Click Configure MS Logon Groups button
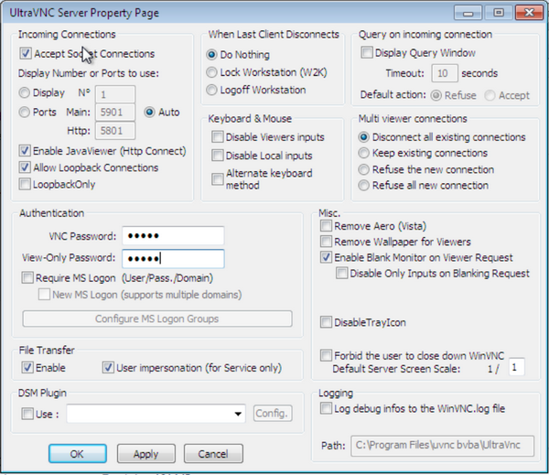549x475 pixels. pyautogui.click(x=157, y=318)
